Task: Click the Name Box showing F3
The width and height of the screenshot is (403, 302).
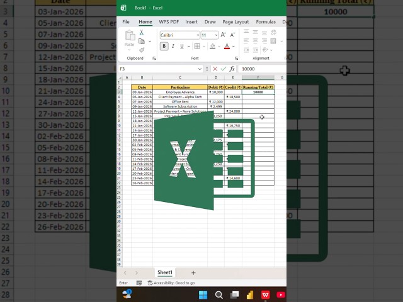Action: coord(158,69)
